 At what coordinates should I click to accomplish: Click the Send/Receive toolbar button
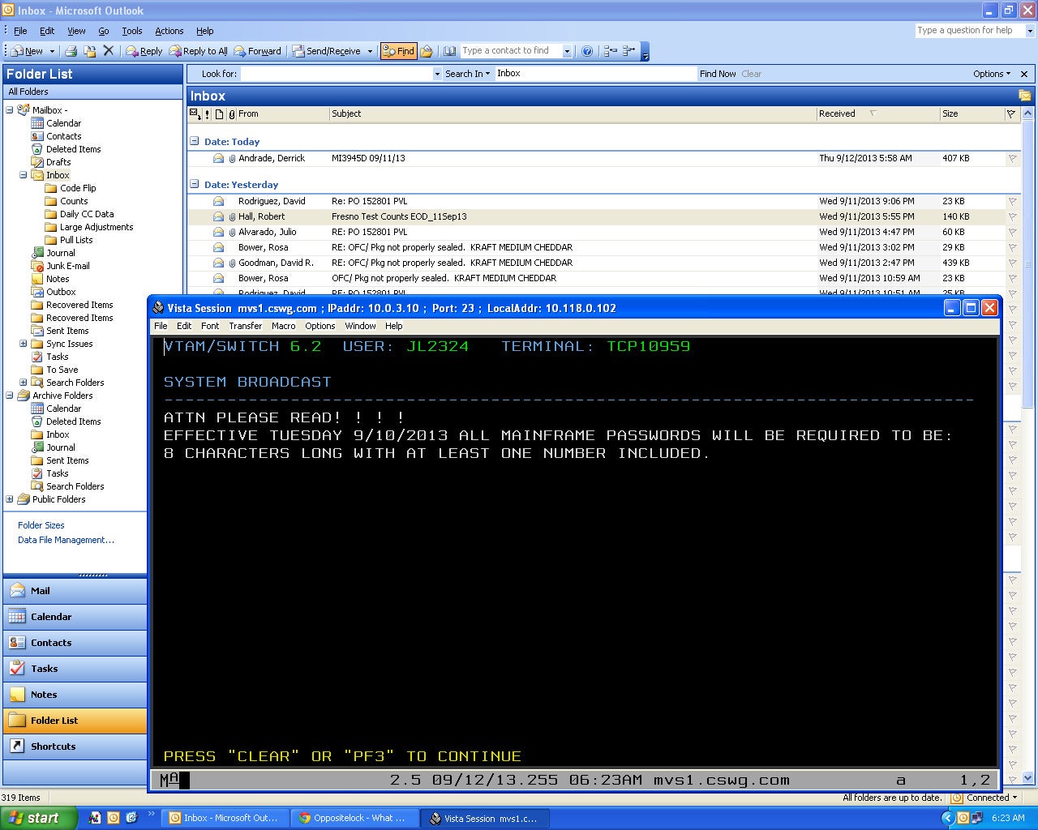tap(327, 51)
